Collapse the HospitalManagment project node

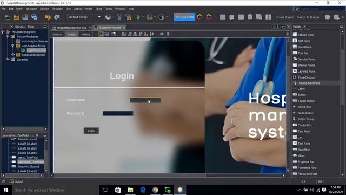point(3,32)
